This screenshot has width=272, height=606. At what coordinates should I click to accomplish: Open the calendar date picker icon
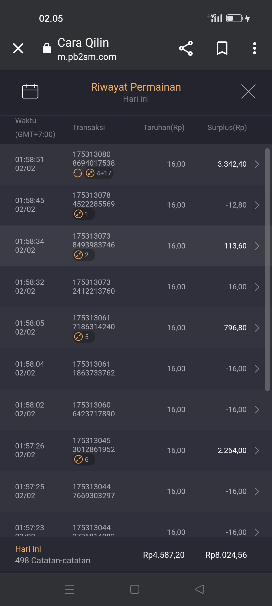(30, 91)
